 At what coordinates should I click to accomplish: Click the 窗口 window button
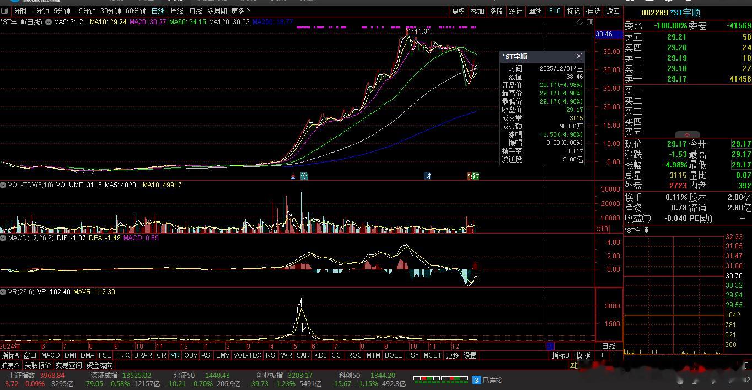pyautogui.click(x=30, y=355)
